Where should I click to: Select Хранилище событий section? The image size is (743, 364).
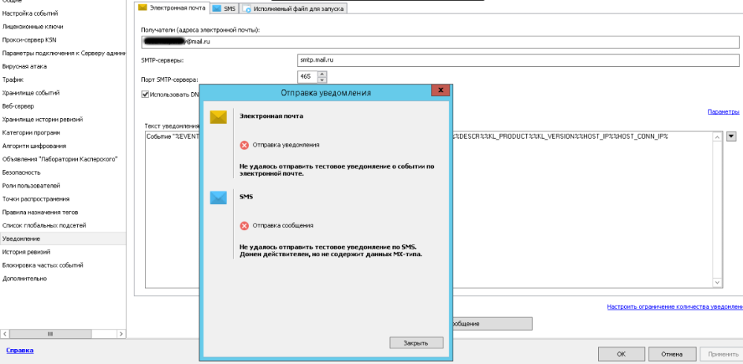coord(62,93)
